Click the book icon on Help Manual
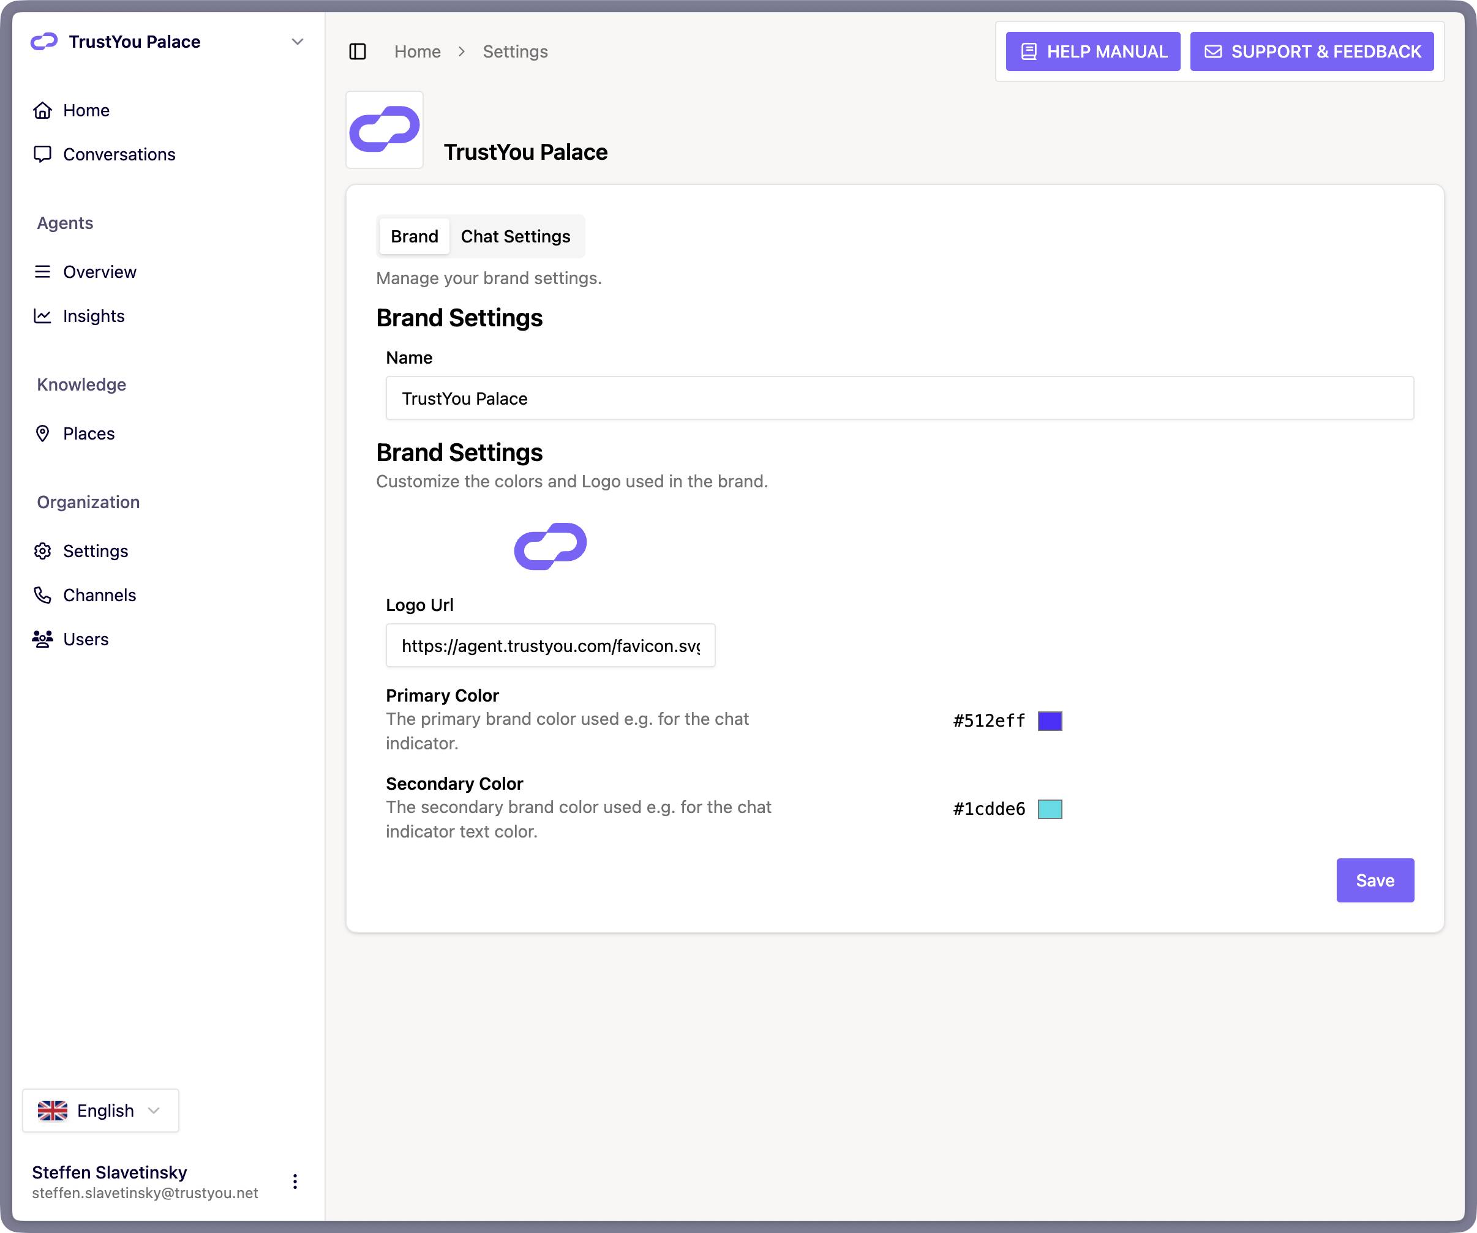This screenshot has width=1477, height=1233. click(1029, 51)
